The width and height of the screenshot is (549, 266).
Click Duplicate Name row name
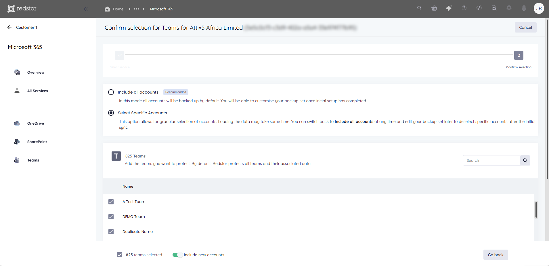pos(137,232)
